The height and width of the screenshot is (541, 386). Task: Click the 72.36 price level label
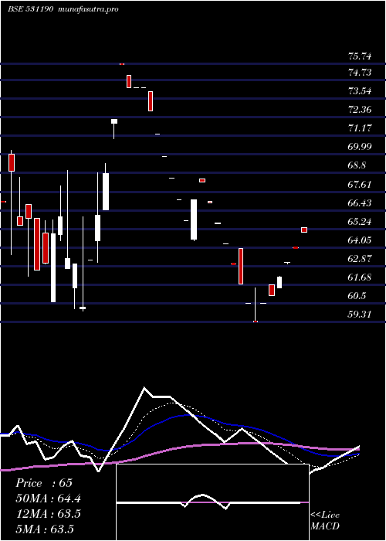(x=360, y=110)
